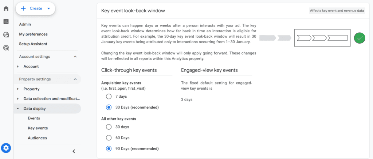Collapse the Property settings section chevron
Screen dimensions: 373x159
pos(75,79)
